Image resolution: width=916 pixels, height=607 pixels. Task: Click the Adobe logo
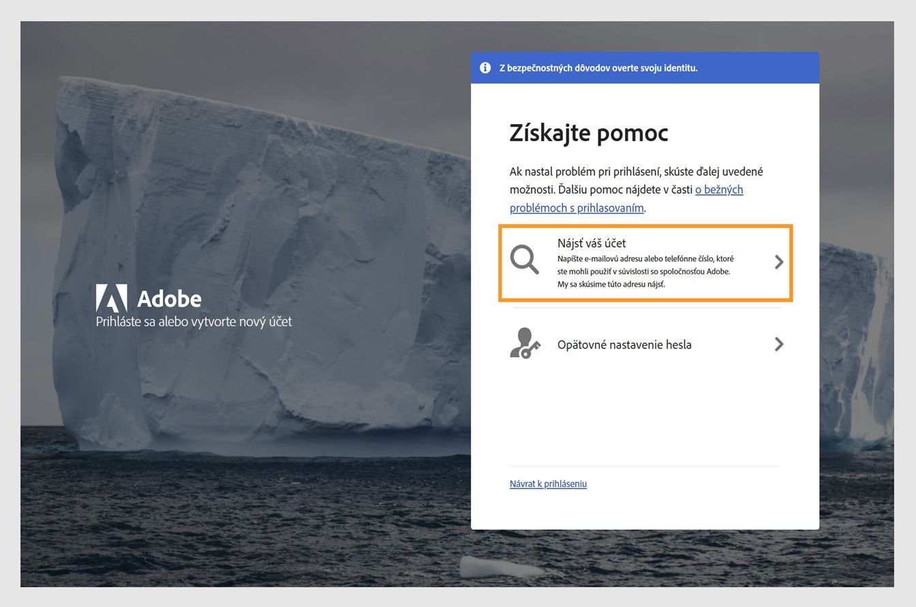(147, 297)
